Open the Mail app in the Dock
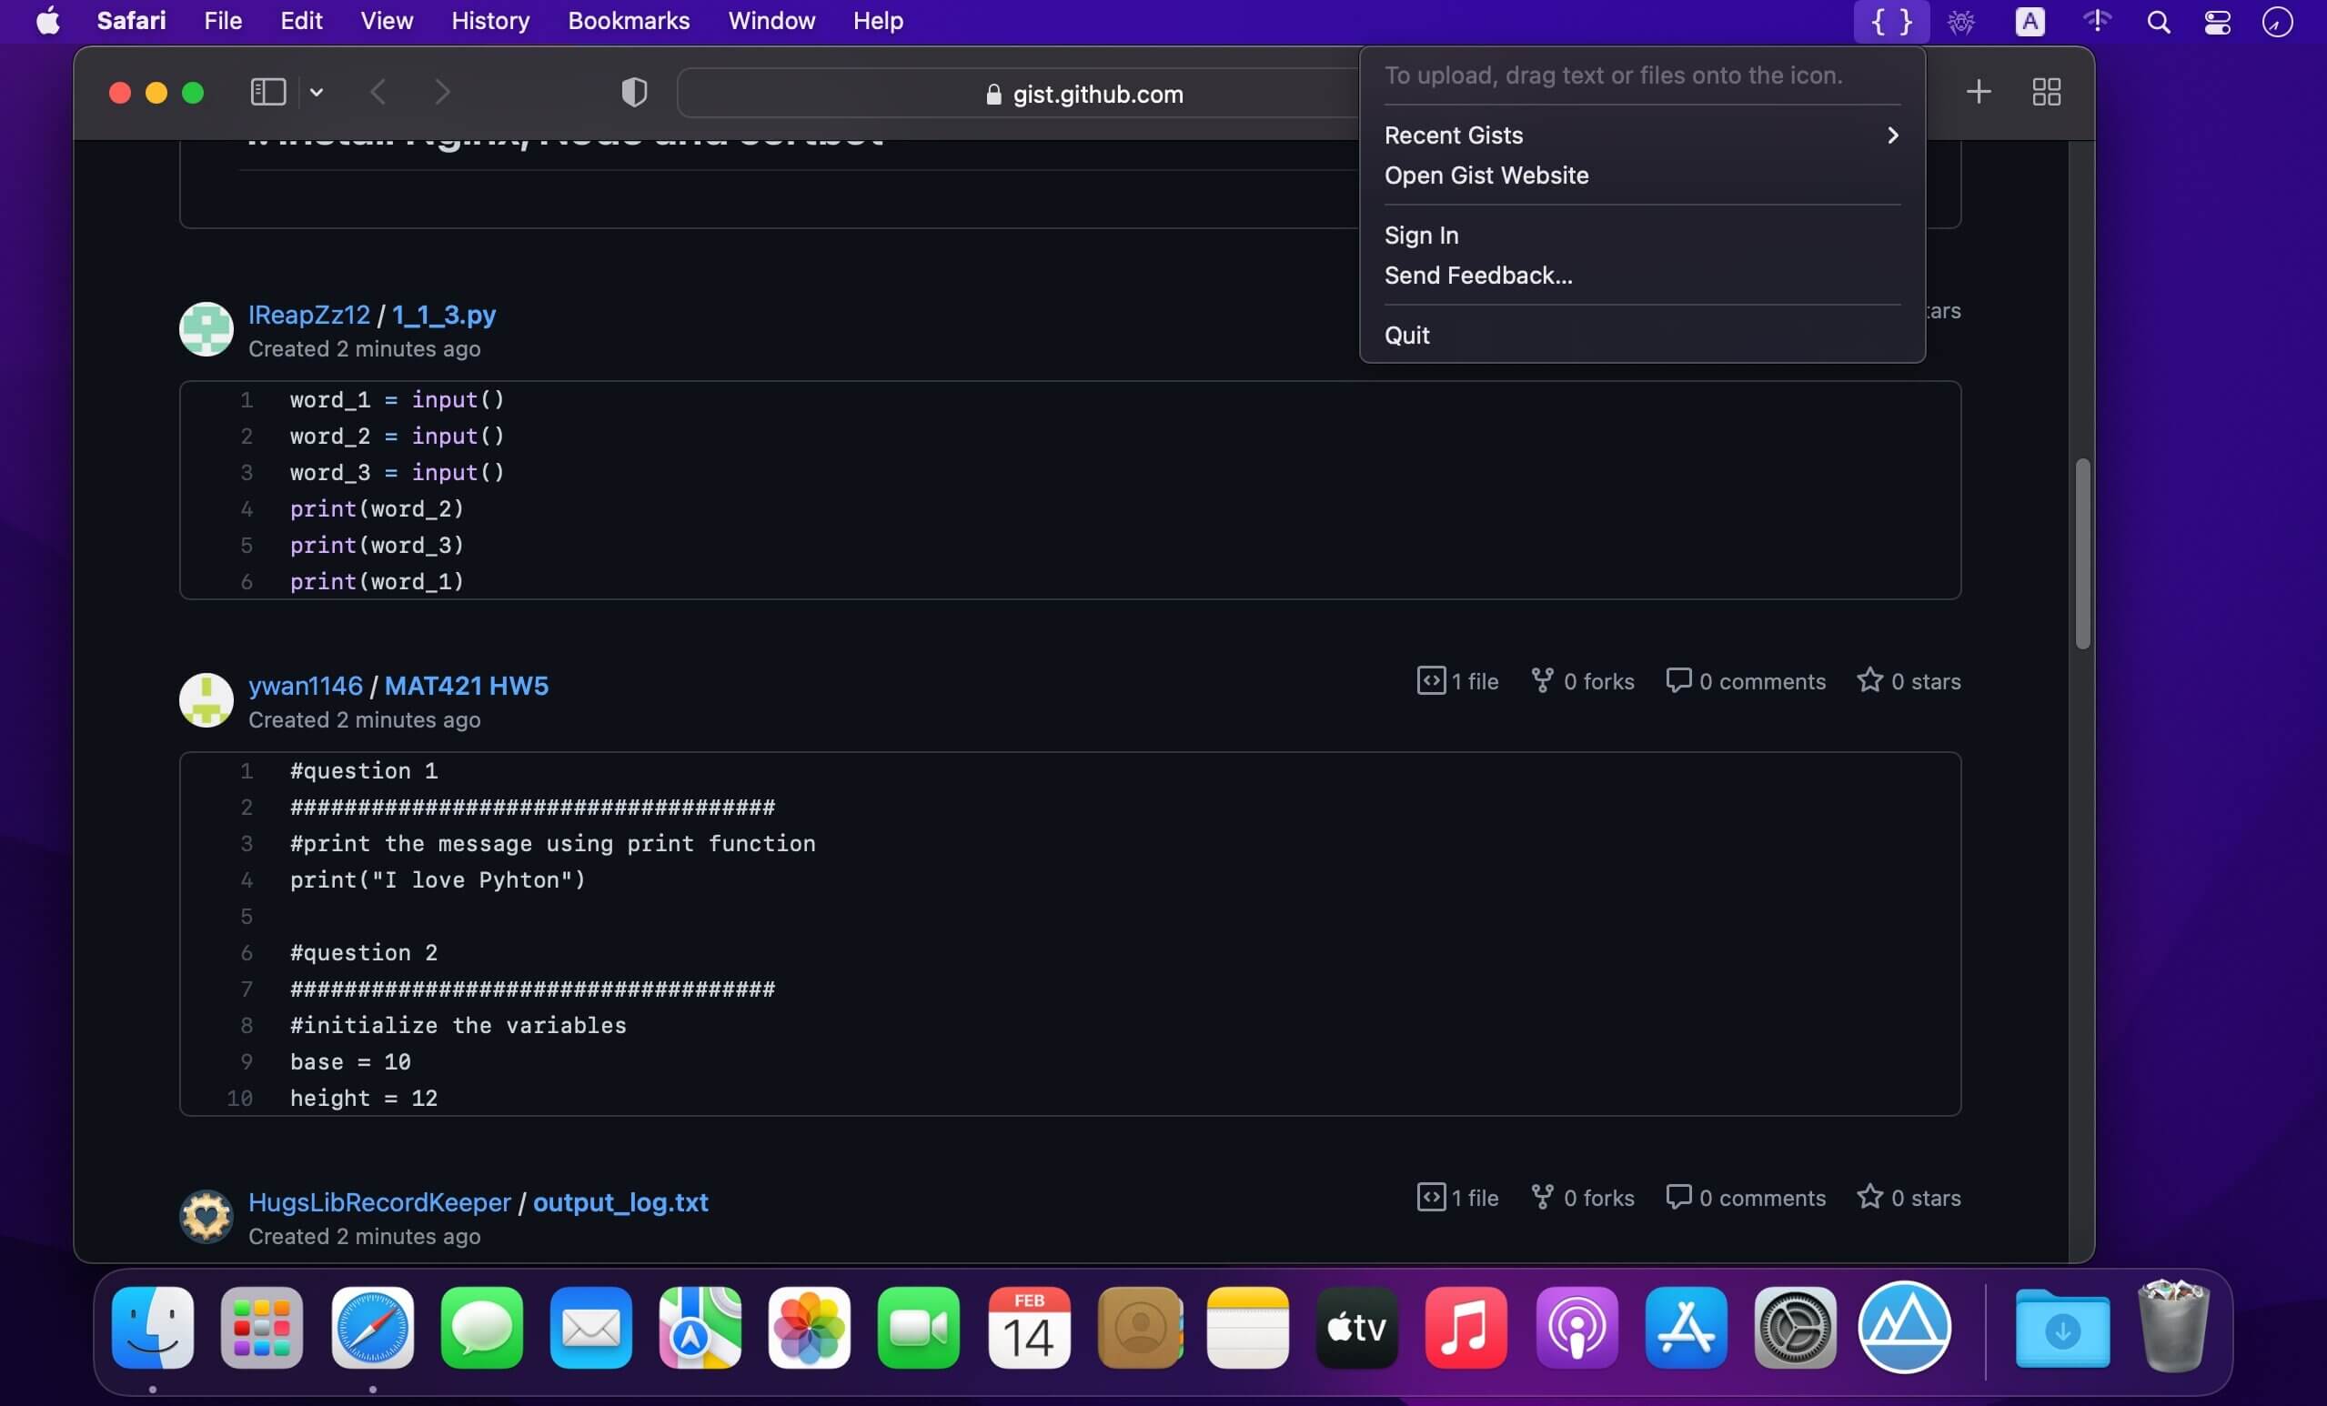The image size is (2327, 1406). [x=591, y=1328]
